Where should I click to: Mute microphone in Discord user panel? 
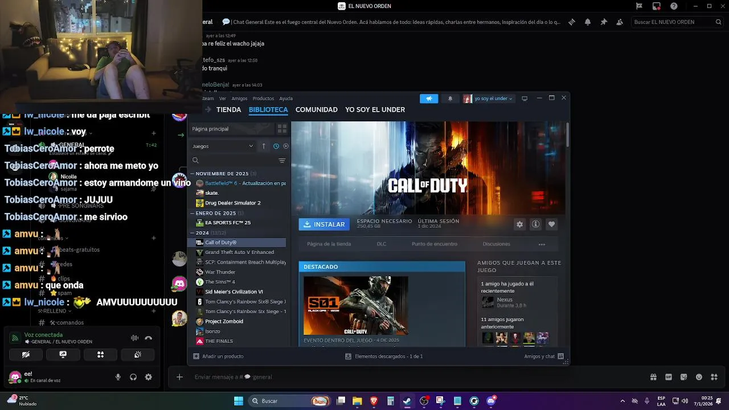118,377
